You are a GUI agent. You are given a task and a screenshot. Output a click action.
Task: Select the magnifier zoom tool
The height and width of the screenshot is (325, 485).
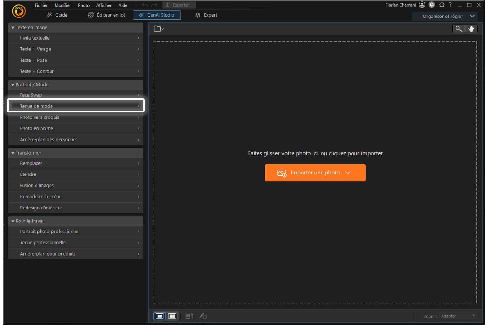[x=458, y=29]
